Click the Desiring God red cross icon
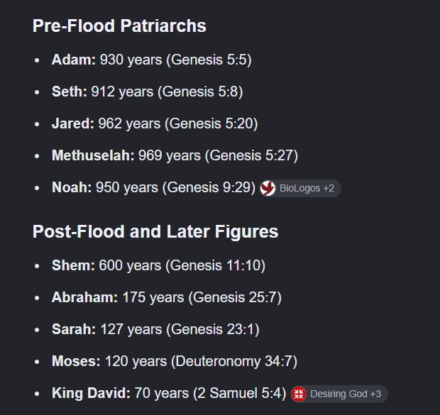440x415 pixels. pyautogui.click(x=299, y=394)
